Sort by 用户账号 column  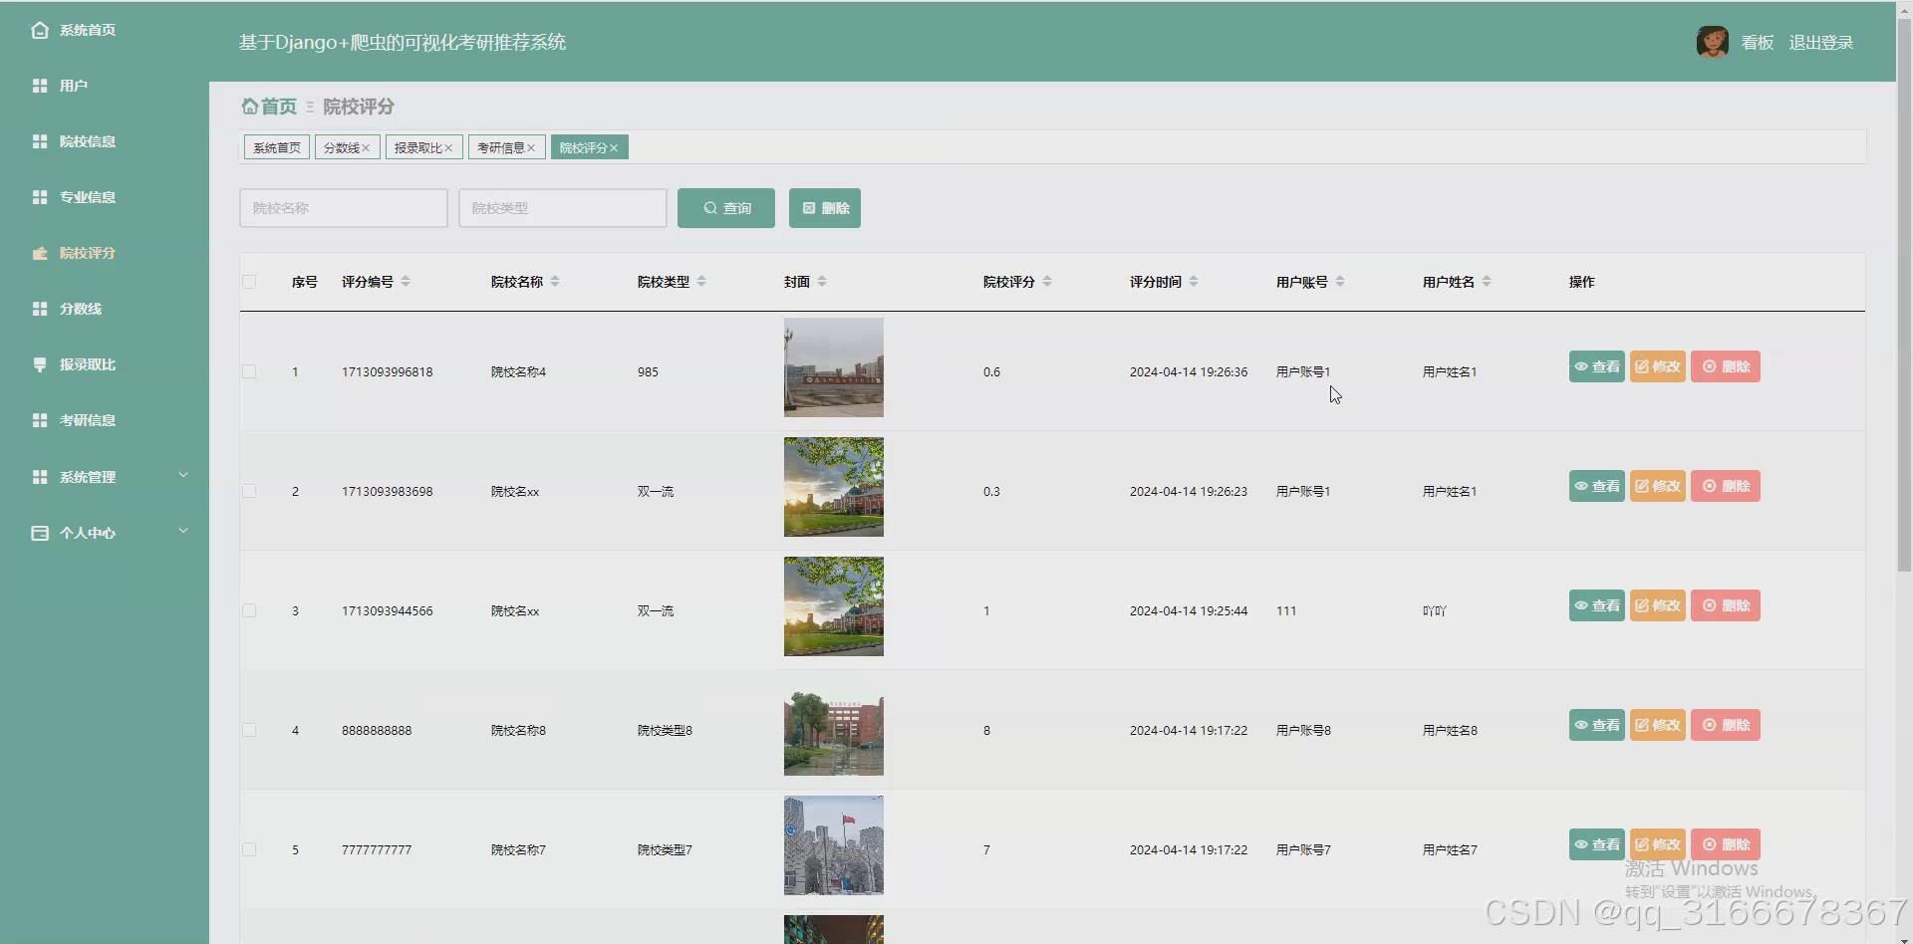coord(1340,282)
